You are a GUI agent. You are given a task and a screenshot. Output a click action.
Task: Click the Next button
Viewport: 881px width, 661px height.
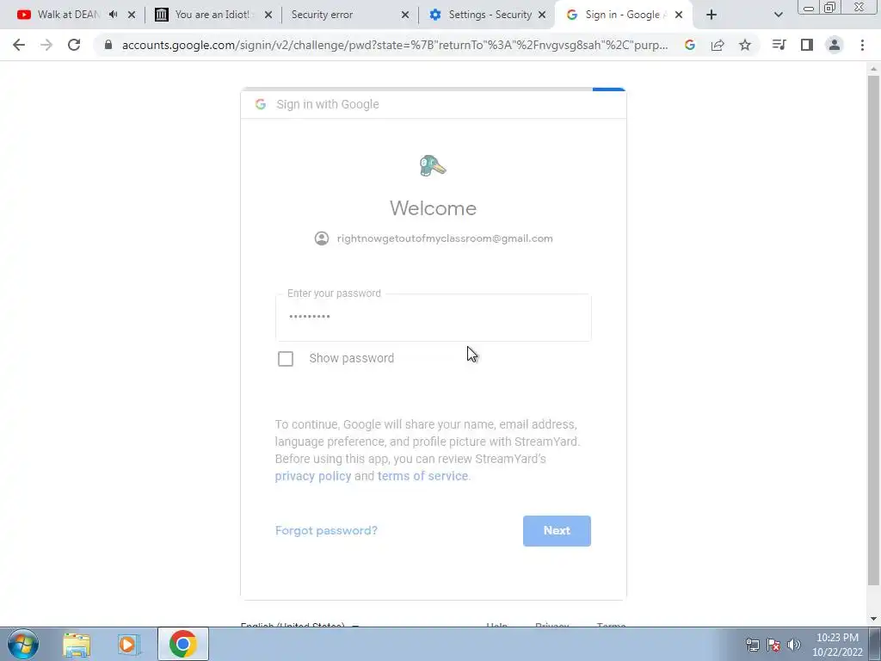[557, 530]
